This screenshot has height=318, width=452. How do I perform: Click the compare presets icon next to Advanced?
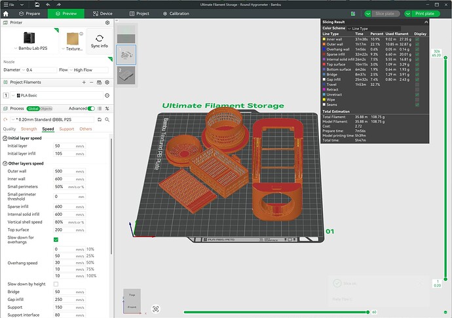click(107, 108)
